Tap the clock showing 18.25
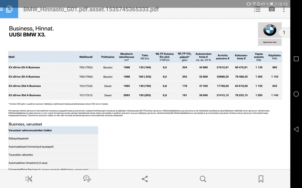Image resolution: width=302 pixels, height=188 pixels. tap(283, 4)
